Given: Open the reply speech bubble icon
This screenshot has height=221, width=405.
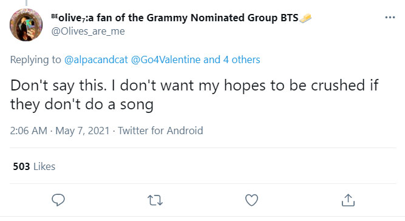Looking at the screenshot, I should click(x=58, y=200).
